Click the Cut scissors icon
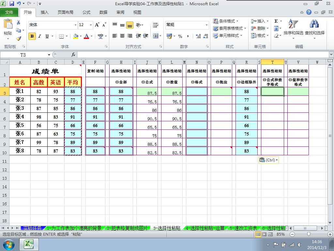334x251 pixels. click(x=19, y=22)
